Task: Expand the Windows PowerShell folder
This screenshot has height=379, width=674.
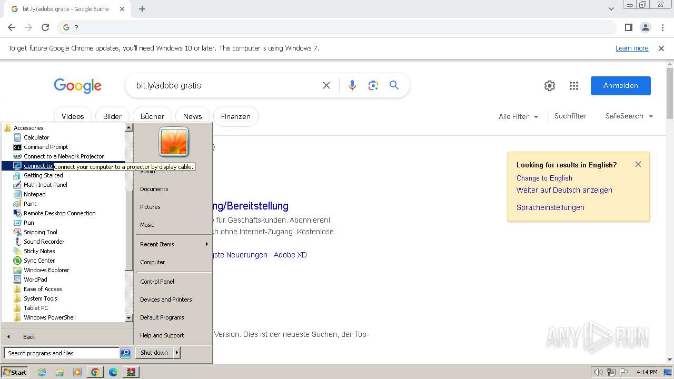Action: (49, 317)
